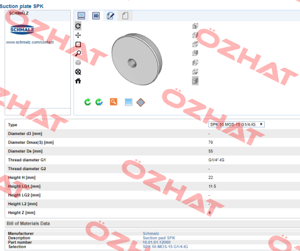
Task: Open the monitor preview tab
Action: (x=81, y=16)
